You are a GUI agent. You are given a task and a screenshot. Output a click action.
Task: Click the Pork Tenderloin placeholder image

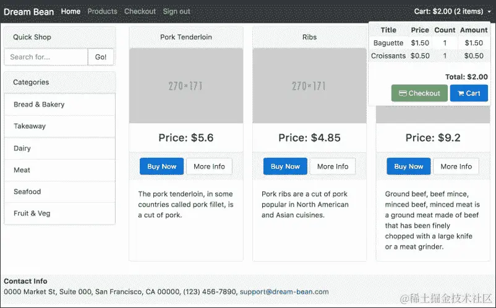click(x=186, y=86)
